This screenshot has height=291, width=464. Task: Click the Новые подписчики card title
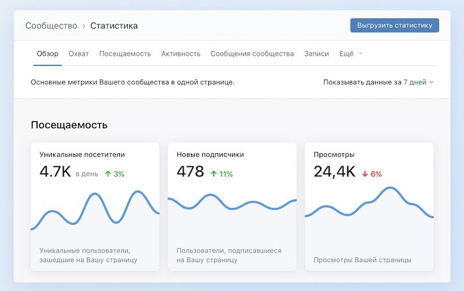(210, 154)
